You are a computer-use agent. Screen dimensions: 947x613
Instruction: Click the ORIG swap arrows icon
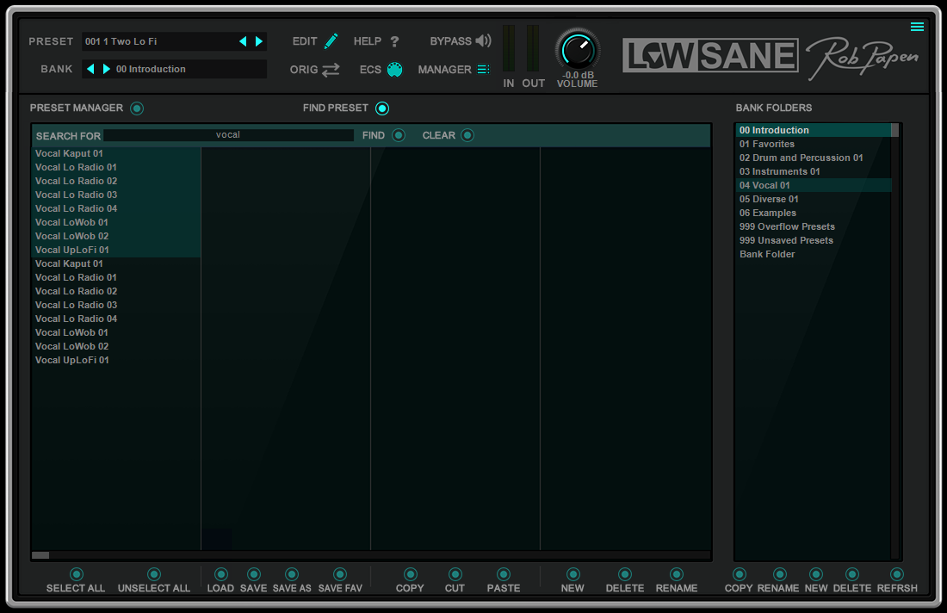[331, 70]
